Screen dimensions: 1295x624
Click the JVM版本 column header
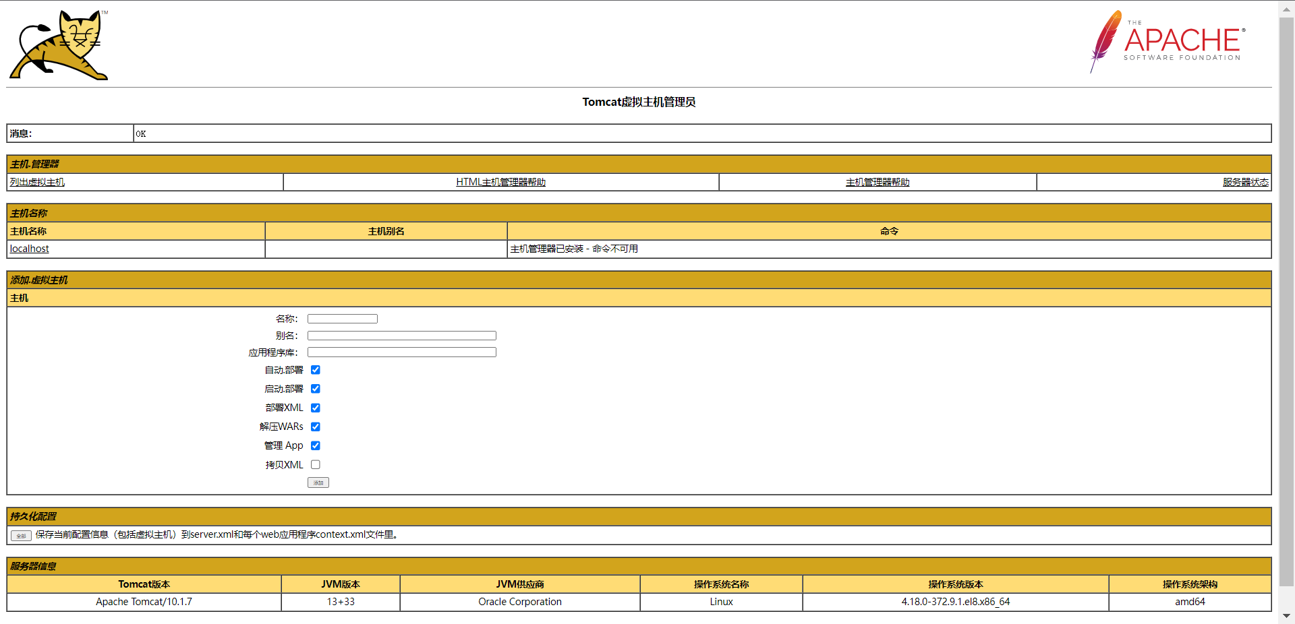coord(341,584)
